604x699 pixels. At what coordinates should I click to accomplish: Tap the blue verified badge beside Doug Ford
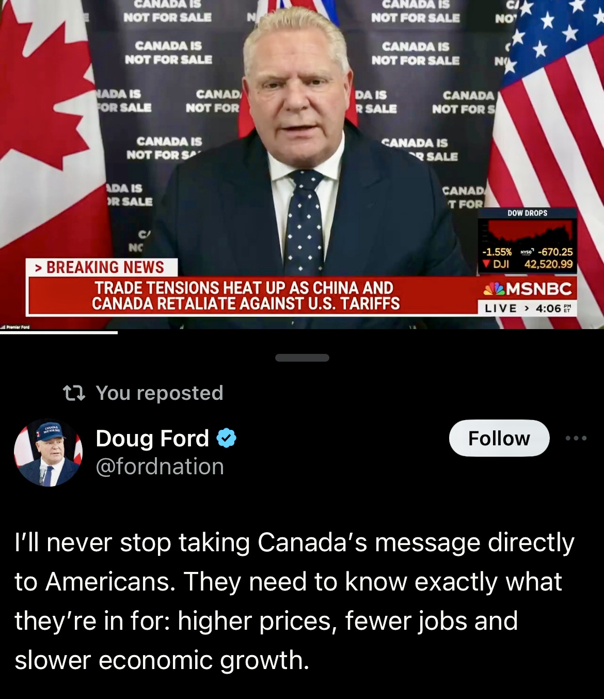[226, 439]
